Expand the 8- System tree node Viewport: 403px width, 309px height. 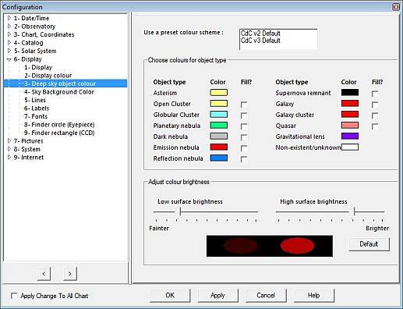9,149
